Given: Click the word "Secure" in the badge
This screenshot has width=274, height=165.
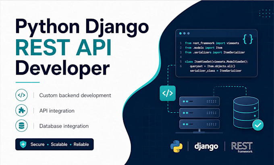Looking at the screenshot, I should 37,144.
